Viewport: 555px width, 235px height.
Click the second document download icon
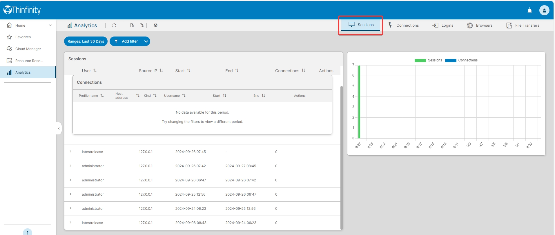[x=142, y=25]
